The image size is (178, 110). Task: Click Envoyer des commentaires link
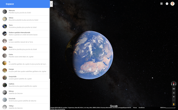(58, 109)
